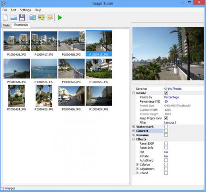
Task: Collapse the Effects section
Action: click(133, 139)
